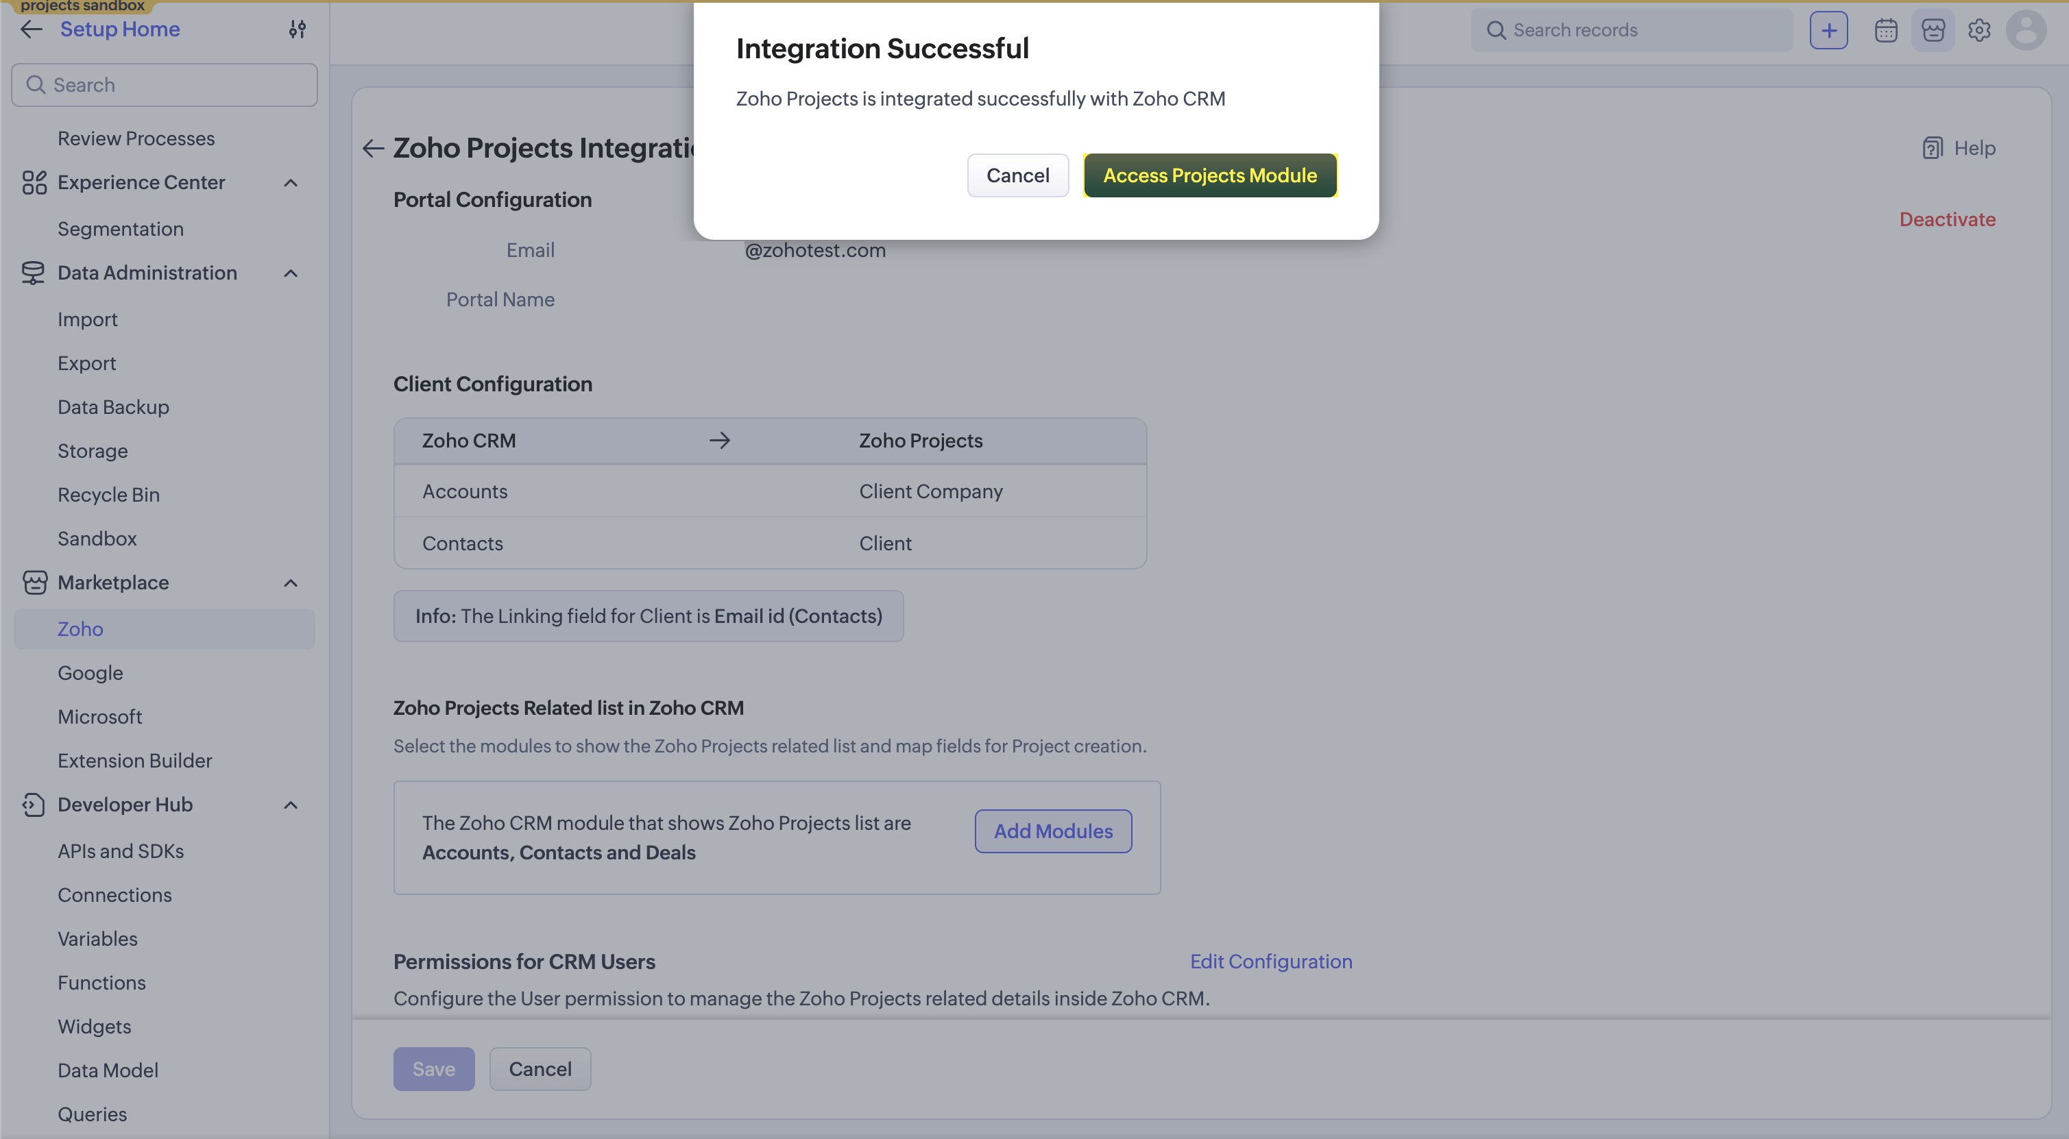Open Widgets under Developer Hub
Image resolution: width=2069 pixels, height=1139 pixels.
tap(94, 1027)
